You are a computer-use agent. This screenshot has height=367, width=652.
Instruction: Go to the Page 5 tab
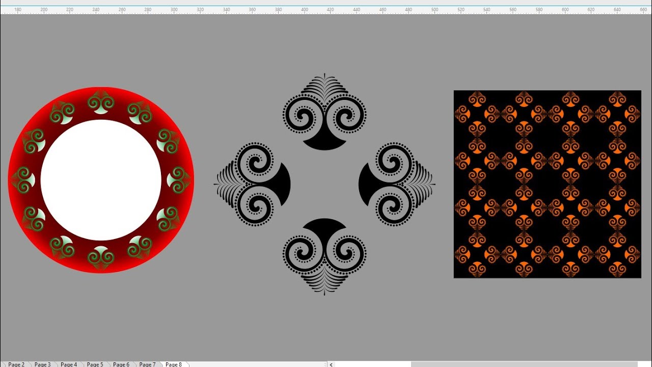click(95, 364)
